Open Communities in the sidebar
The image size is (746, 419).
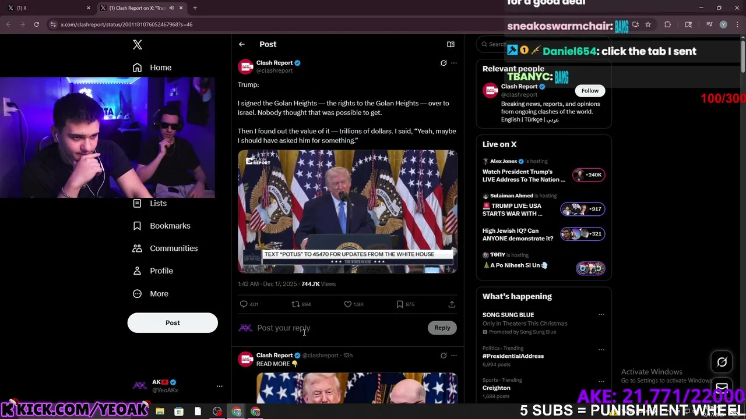click(165, 248)
